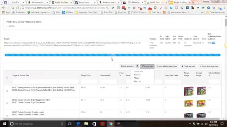Open the Classic Creative Bright source image thumbnail

(201, 103)
